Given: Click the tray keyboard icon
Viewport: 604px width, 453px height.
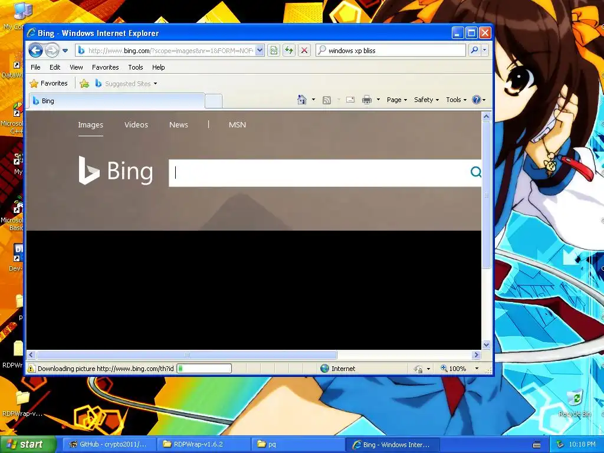Looking at the screenshot, I should [537, 445].
